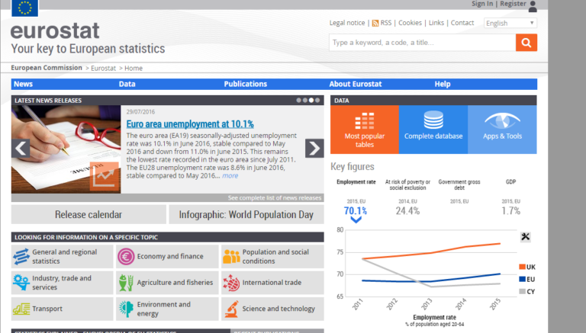Screen dimensions: 586x333
Task: Click the Home breadcrumb
Action: pyautogui.click(x=134, y=69)
